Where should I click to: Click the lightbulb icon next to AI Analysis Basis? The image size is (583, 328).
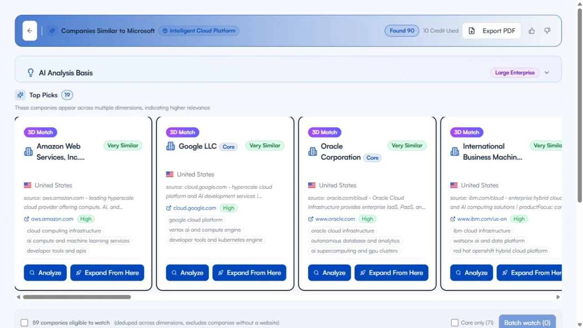point(31,72)
